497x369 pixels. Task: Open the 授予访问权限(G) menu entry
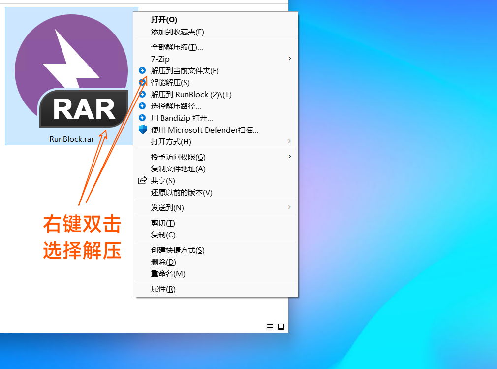tap(216, 157)
